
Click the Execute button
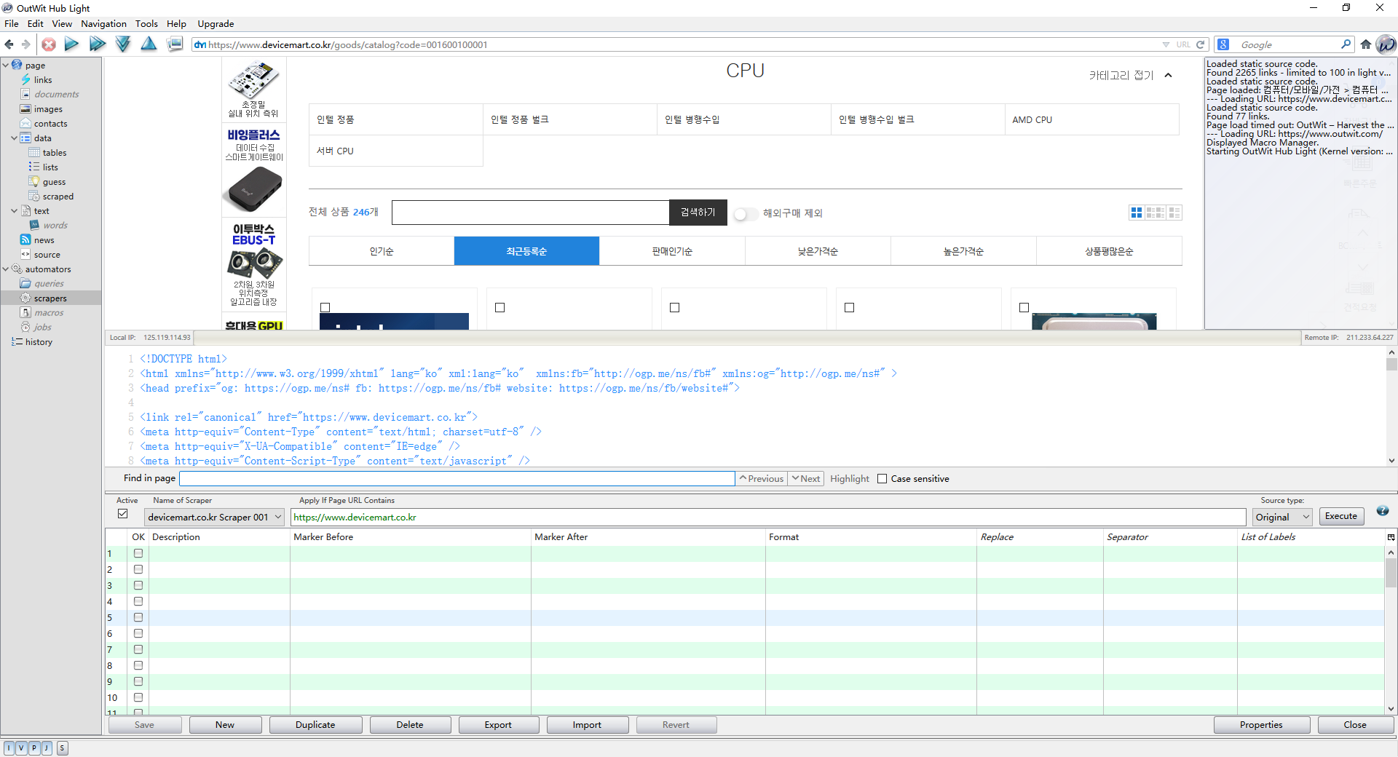tap(1341, 516)
